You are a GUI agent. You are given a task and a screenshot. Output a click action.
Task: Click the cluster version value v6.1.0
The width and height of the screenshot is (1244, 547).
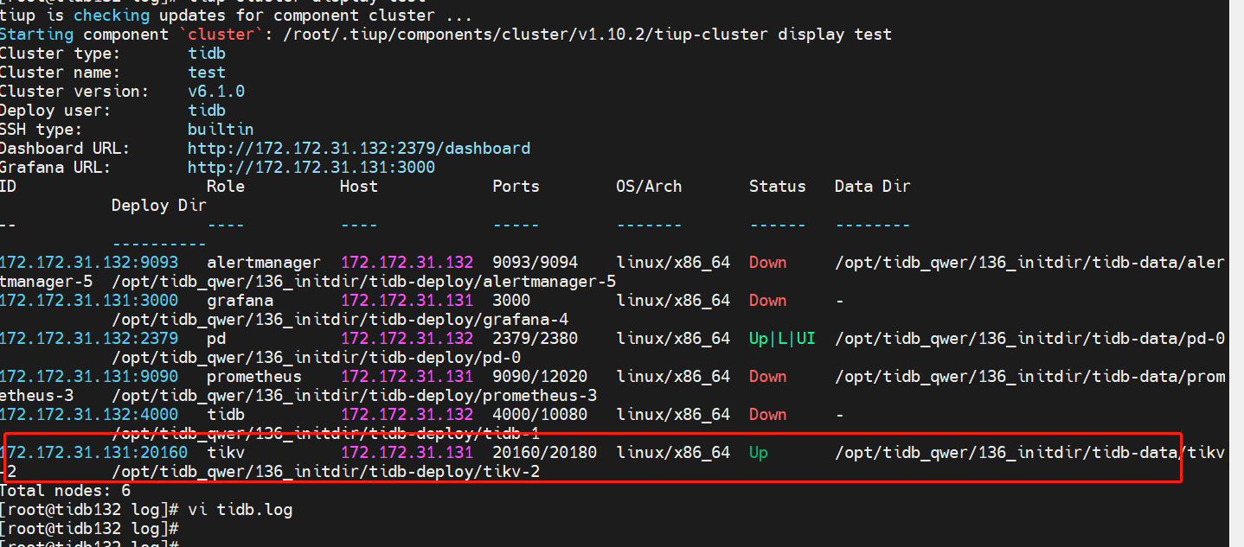tap(216, 92)
